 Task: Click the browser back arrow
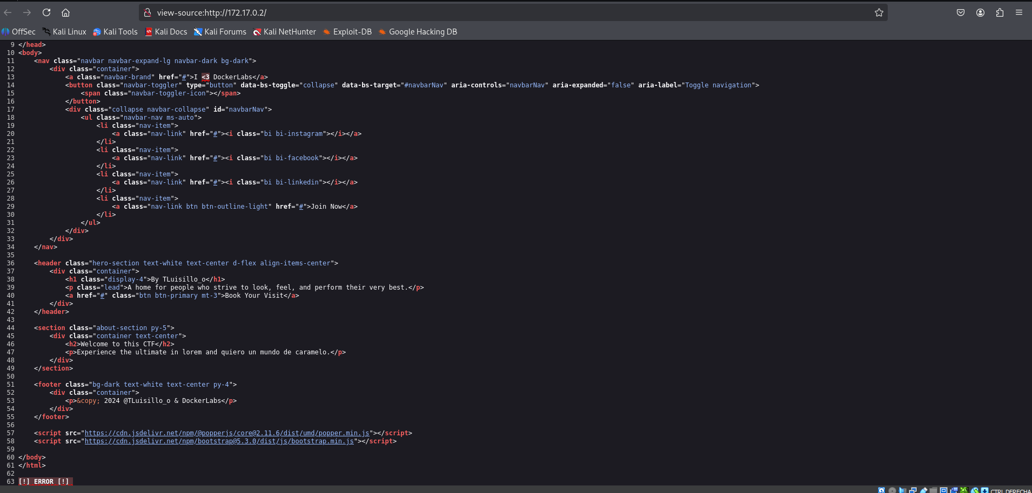pyautogui.click(x=8, y=12)
